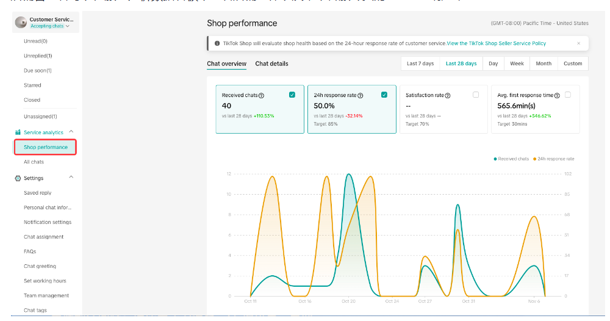Screen dimensions: 610x321
Task: Click the 24h response rate help icon
Action: coord(361,96)
